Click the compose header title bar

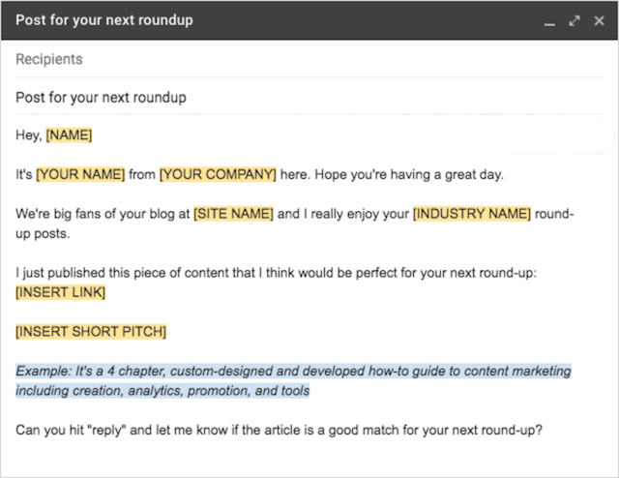[x=242, y=20]
